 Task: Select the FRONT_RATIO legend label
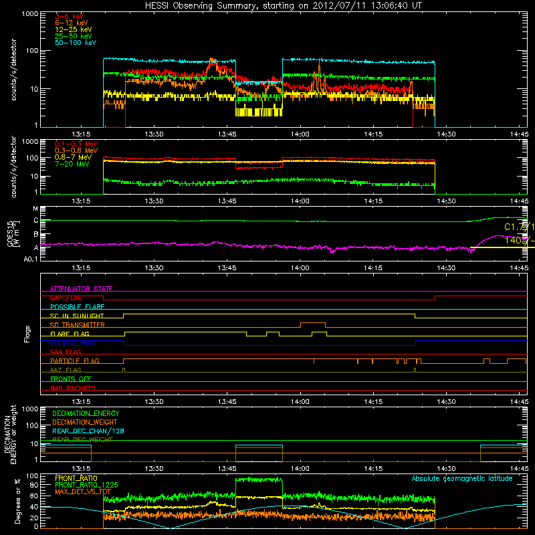[76, 479]
